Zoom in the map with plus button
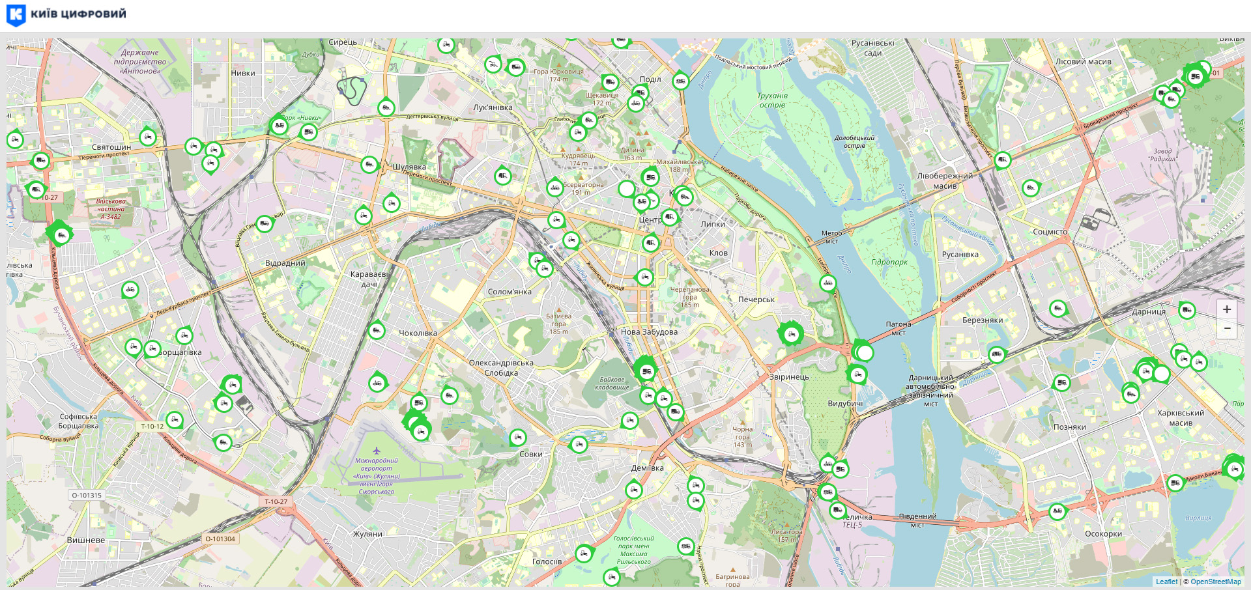 (x=1226, y=309)
